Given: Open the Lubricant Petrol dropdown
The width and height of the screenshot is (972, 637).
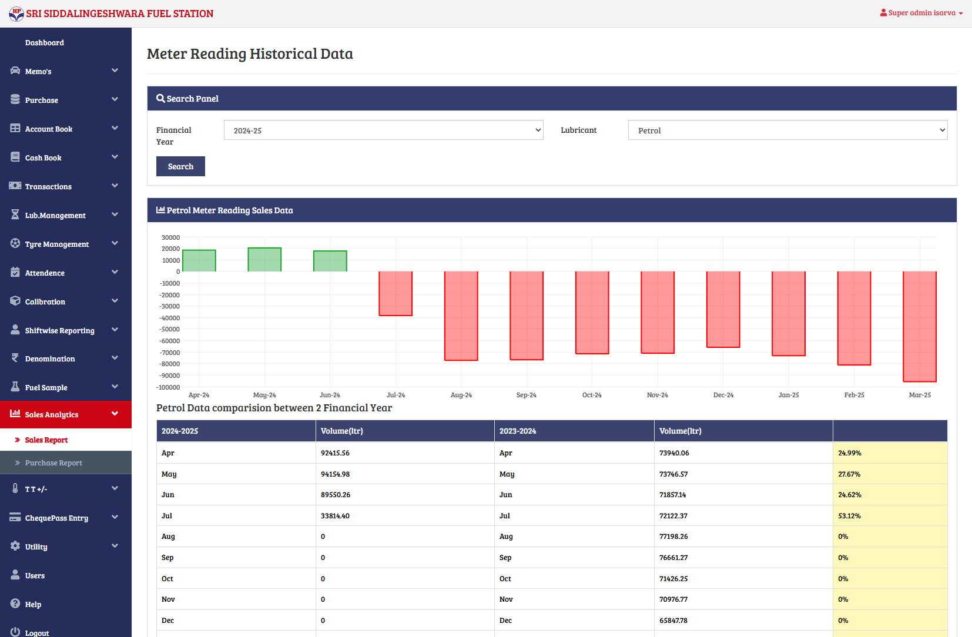Looking at the screenshot, I should click(787, 130).
